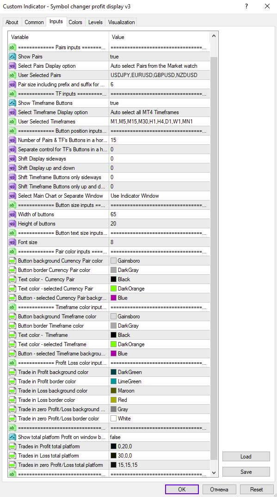Click the icon beside User Selected Timeframes
This screenshot has height=497, width=277.
pyautogui.click(x=12, y=122)
